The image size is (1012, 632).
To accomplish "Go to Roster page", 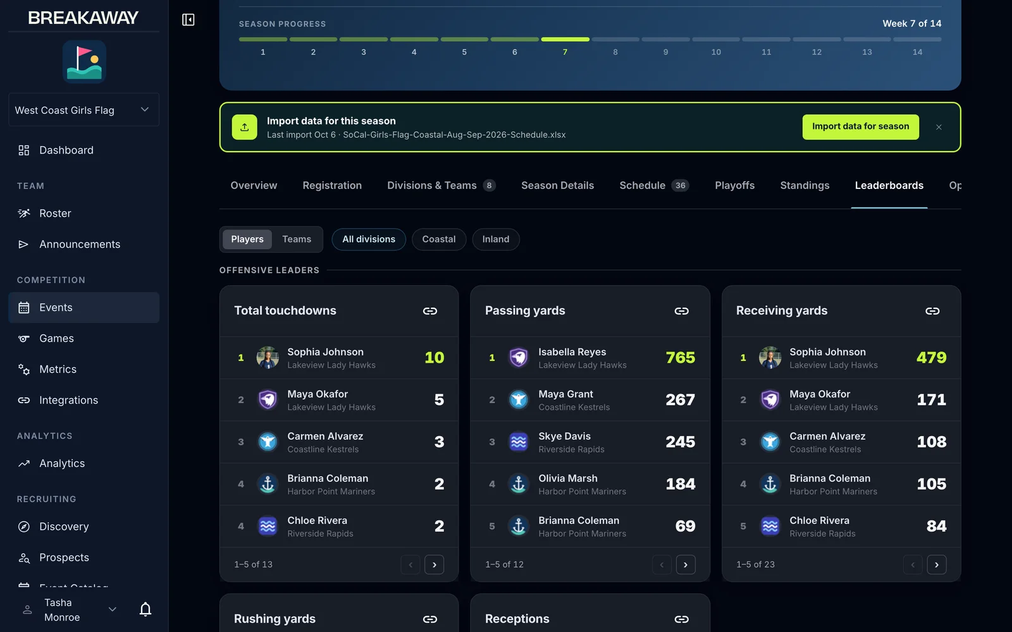I will pos(84,213).
